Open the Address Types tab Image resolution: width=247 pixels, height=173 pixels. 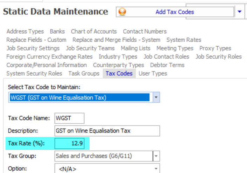pos(25,32)
